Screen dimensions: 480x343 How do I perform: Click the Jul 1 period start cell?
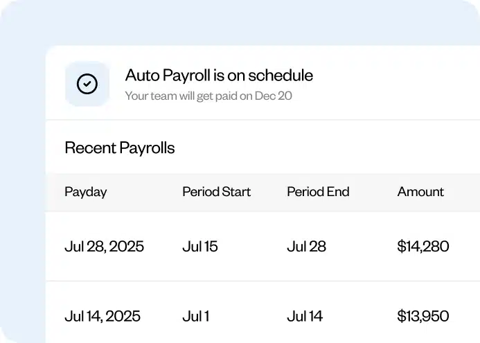195,316
